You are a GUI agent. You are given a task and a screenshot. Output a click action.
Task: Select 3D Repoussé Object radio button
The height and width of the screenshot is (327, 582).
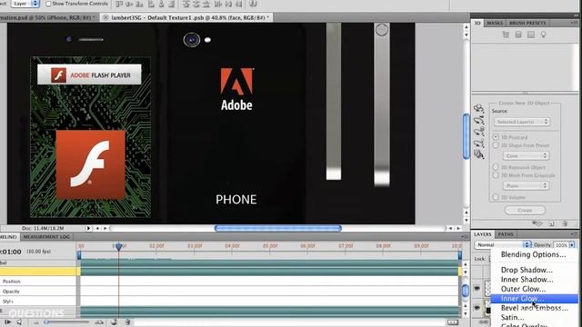click(496, 167)
